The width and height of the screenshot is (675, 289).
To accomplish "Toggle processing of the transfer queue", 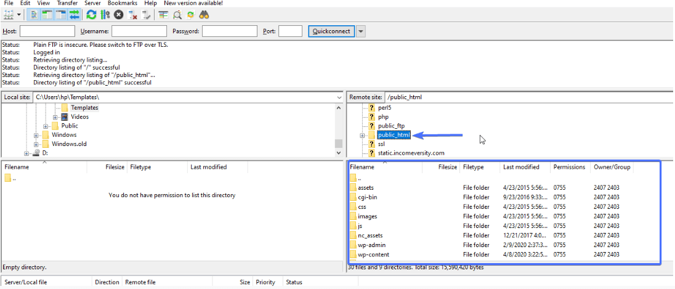I will click(105, 15).
